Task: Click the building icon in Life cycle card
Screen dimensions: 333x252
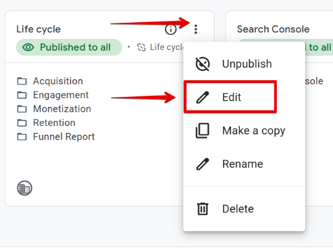Action: click(25, 188)
